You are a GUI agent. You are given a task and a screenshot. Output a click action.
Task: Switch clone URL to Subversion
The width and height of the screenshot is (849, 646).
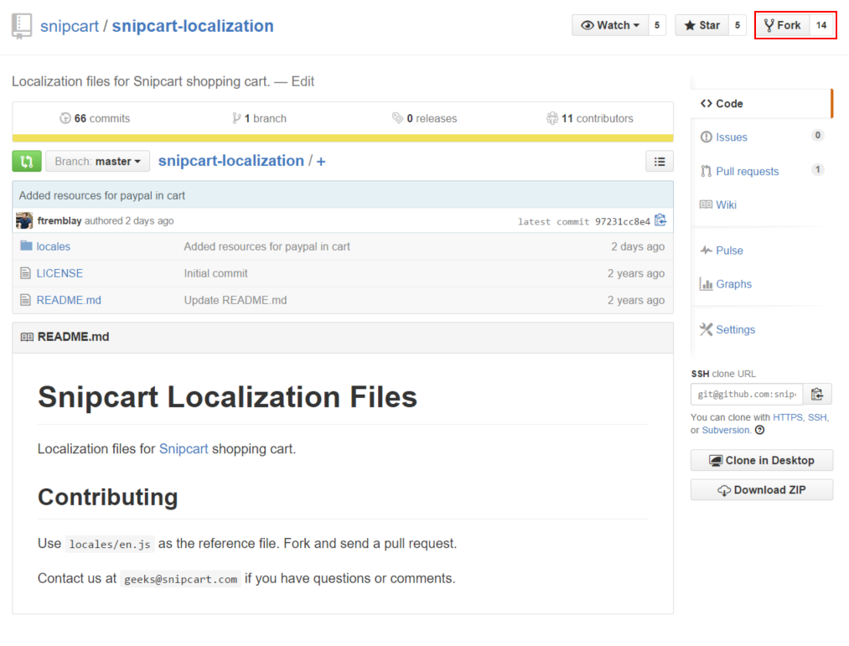[726, 430]
